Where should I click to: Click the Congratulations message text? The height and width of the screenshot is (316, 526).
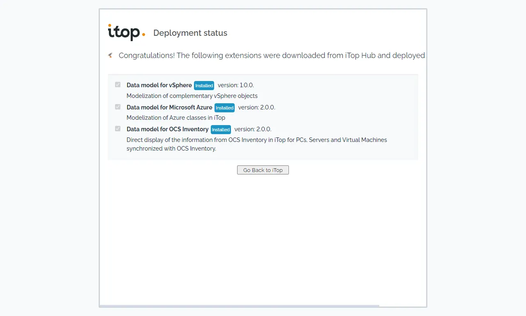tap(272, 55)
